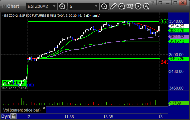Click the help question mark button
The width and height of the screenshot is (190, 120).
pyautogui.click(x=153, y=3)
